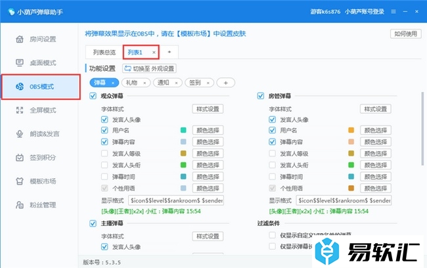Click the vertical scrollbar on right
The height and width of the screenshot is (268, 427).
422,129
